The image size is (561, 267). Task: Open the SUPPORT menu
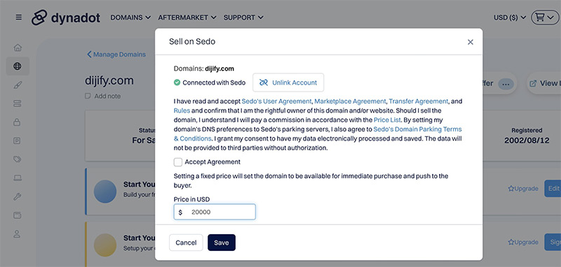pos(243,17)
